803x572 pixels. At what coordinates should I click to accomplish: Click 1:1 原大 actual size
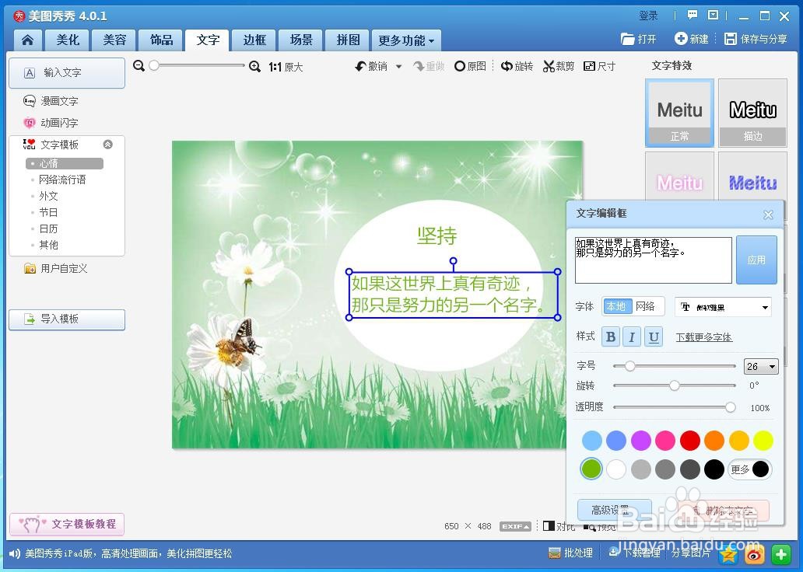pos(286,67)
